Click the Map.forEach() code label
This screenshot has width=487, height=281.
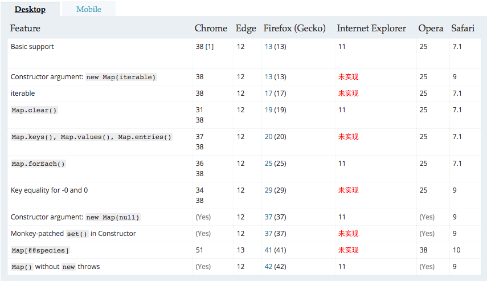point(38,164)
